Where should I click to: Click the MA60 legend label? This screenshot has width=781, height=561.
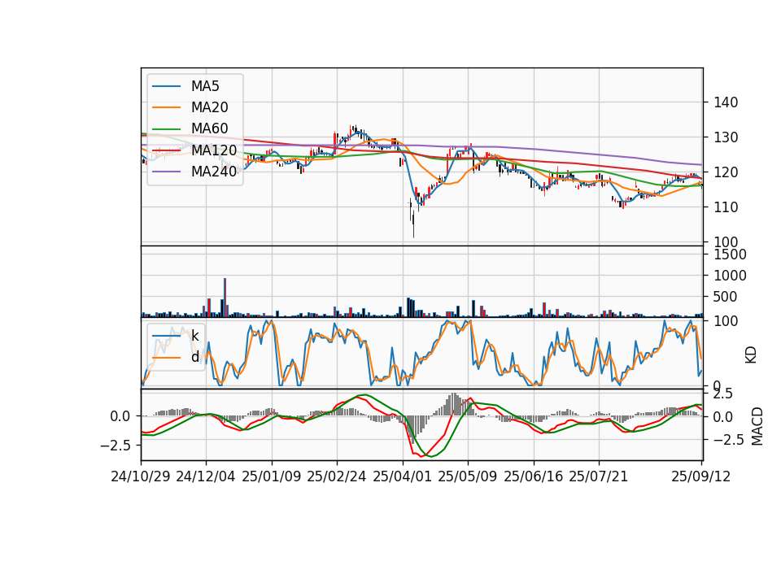point(209,128)
